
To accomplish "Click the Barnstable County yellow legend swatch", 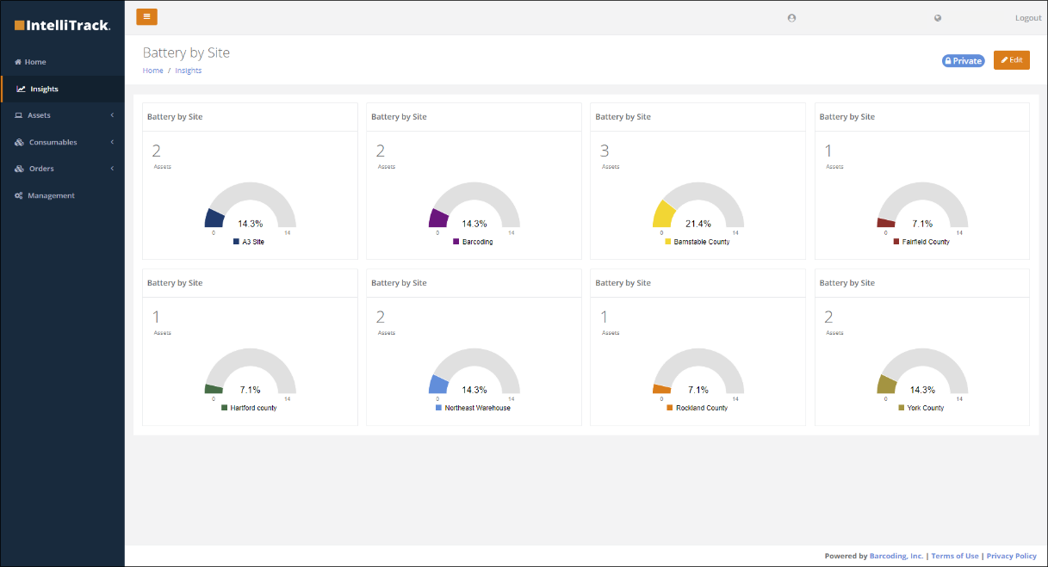I will point(667,242).
